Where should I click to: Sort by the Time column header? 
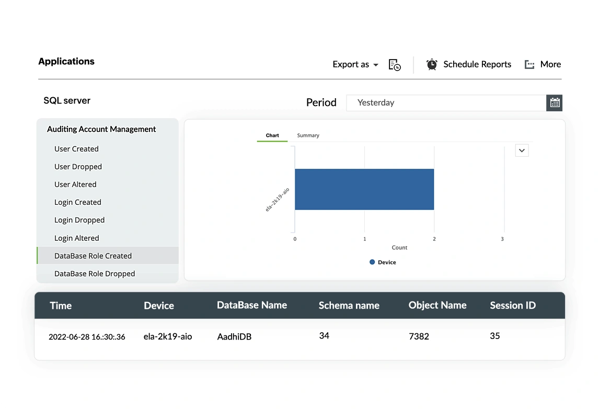61,306
